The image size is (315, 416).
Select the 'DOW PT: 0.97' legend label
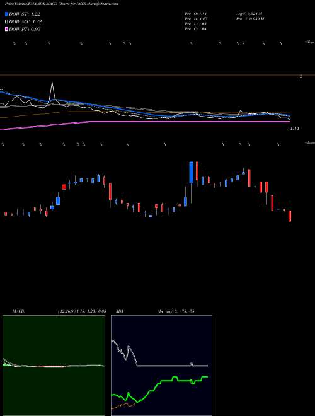pyautogui.click(x=25, y=29)
